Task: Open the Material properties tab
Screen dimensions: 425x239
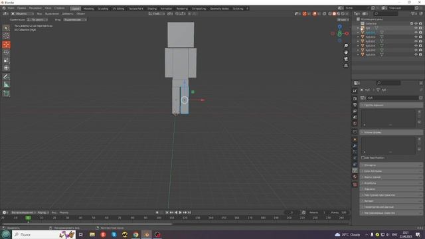Action: coord(355,177)
